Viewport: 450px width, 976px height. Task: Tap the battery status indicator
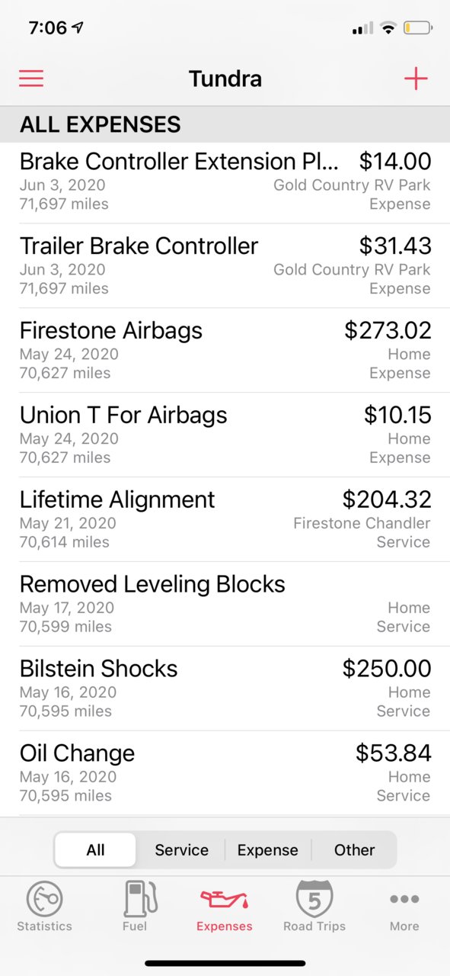click(418, 28)
